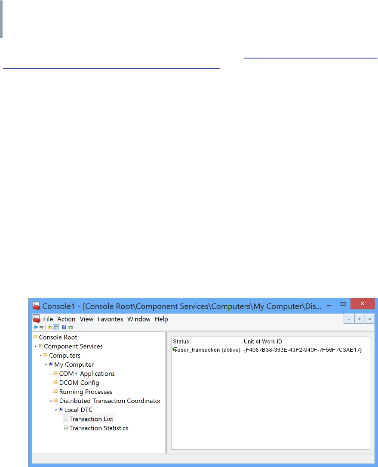Open the View menu

click(86, 319)
